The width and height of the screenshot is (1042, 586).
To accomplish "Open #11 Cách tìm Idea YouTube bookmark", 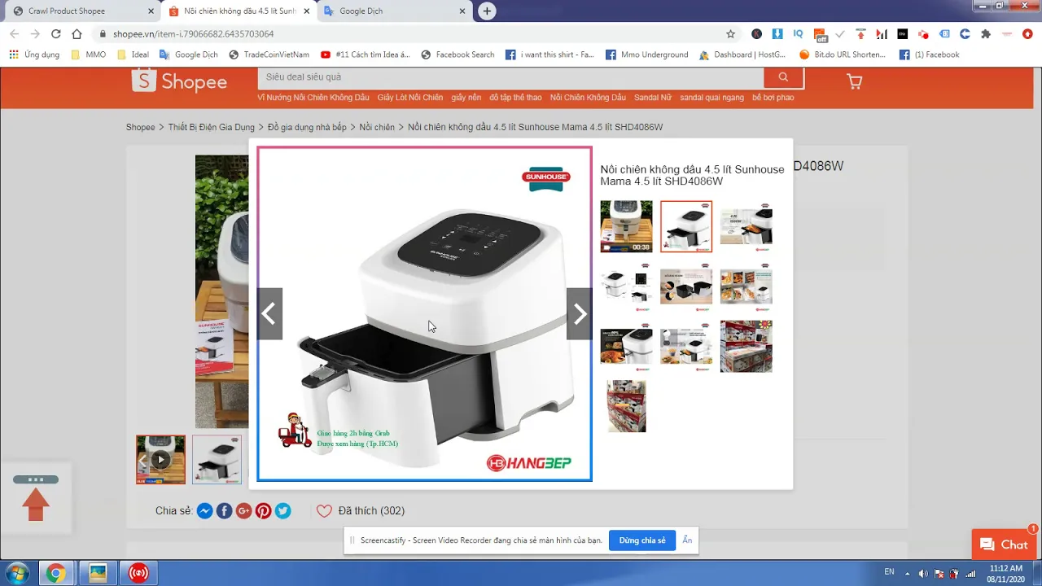I will [x=365, y=55].
